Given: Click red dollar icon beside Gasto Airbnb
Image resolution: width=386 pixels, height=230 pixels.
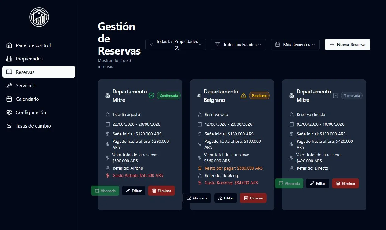Looking at the screenshot, I should (107, 175).
